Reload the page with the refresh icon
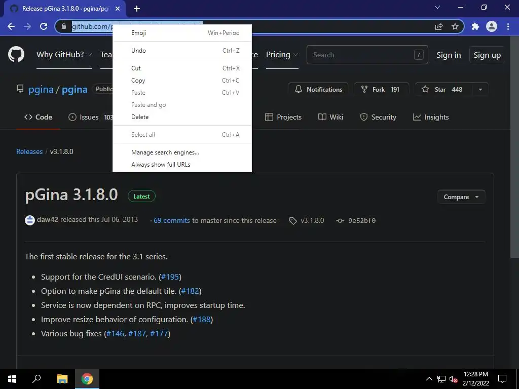The width and height of the screenshot is (519, 389). pos(44,26)
